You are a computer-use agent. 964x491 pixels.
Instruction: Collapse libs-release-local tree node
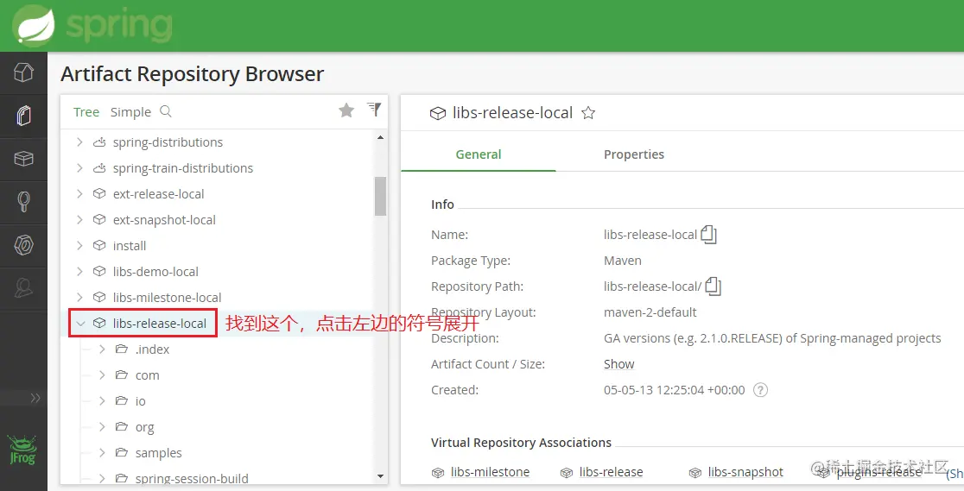tap(80, 324)
